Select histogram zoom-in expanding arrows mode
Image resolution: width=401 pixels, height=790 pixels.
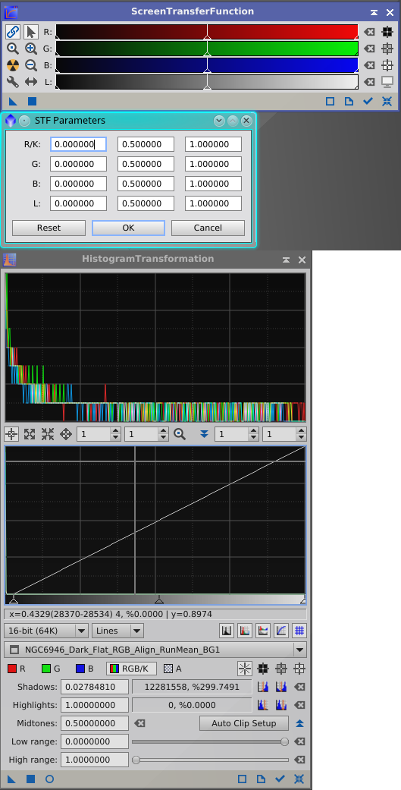30,434
